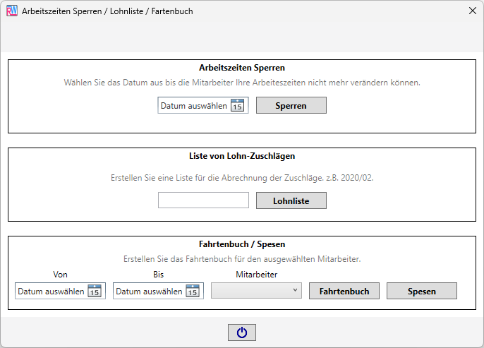Click the RW application icon in title bar
Screen dimensions: 484x348
click(11, 11)
